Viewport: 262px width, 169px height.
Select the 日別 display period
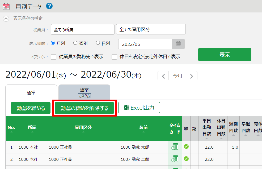click(98, 43)
